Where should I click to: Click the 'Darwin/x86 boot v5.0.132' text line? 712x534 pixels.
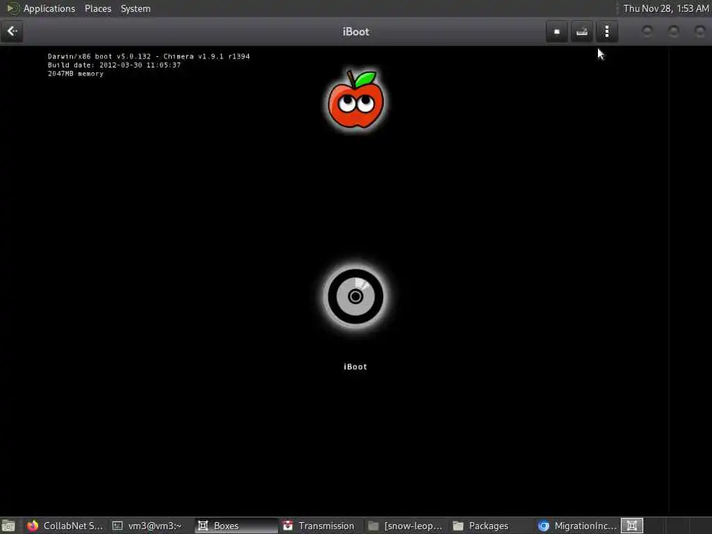[149, 56]
